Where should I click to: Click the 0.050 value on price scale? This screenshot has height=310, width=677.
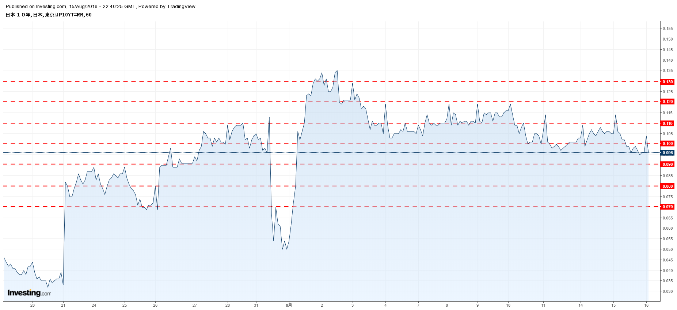tap(668, 249)
